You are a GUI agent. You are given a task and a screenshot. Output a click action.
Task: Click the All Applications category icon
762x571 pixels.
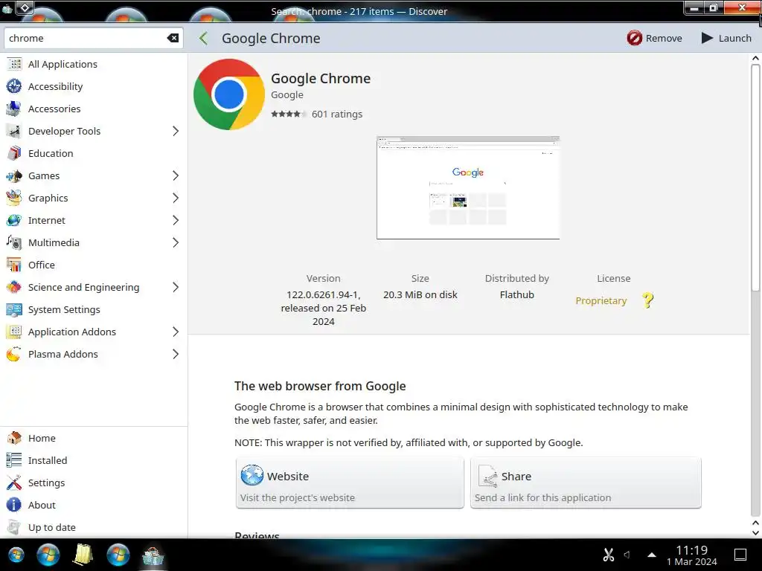click(x=14, y=64)
